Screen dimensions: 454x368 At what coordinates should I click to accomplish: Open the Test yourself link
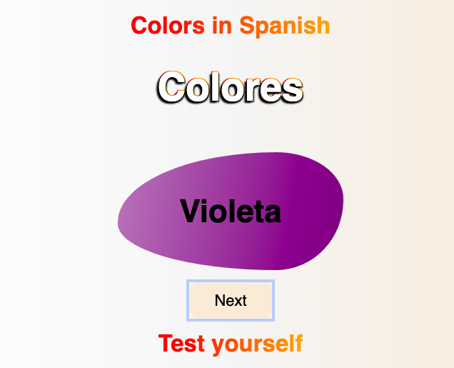(x=231, y=344)
